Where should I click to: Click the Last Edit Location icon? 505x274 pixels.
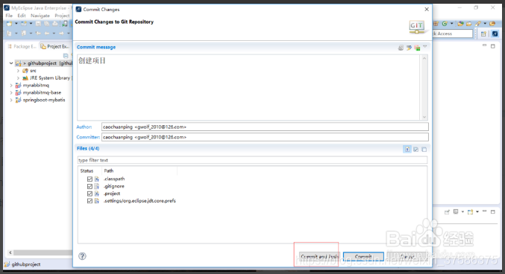point(38,34)
